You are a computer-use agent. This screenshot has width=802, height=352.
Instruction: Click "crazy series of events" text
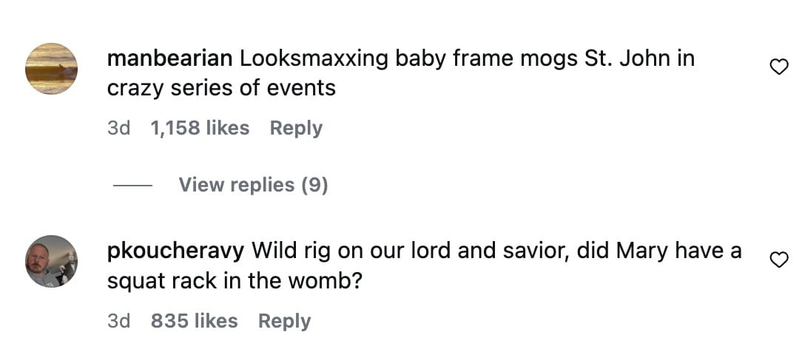(221, 88)
